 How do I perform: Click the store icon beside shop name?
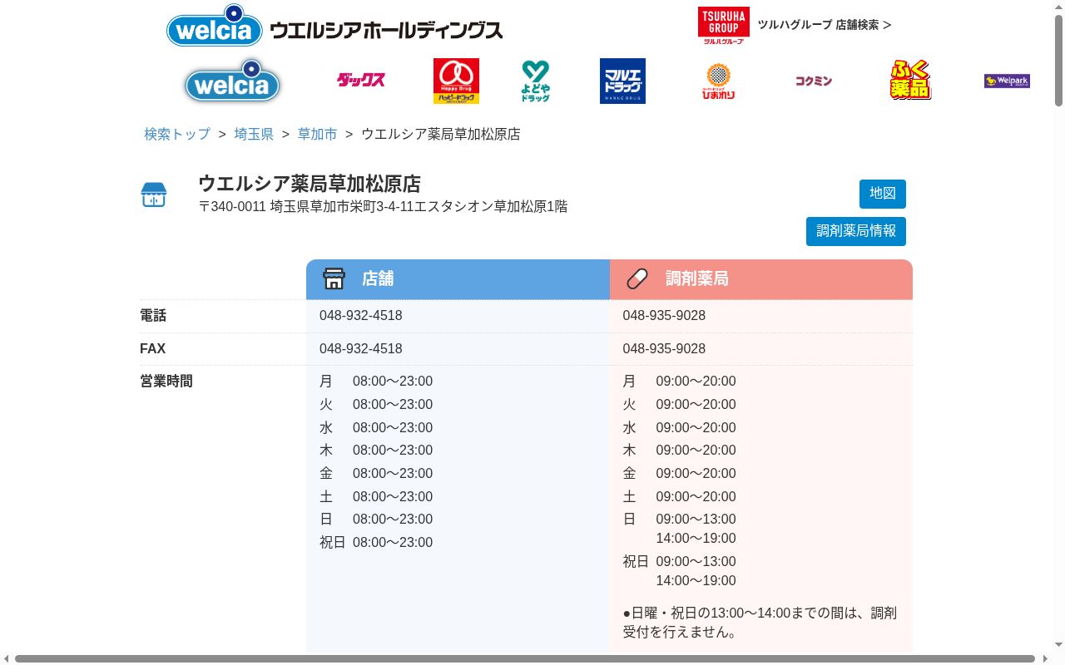[x=154, y=195]
